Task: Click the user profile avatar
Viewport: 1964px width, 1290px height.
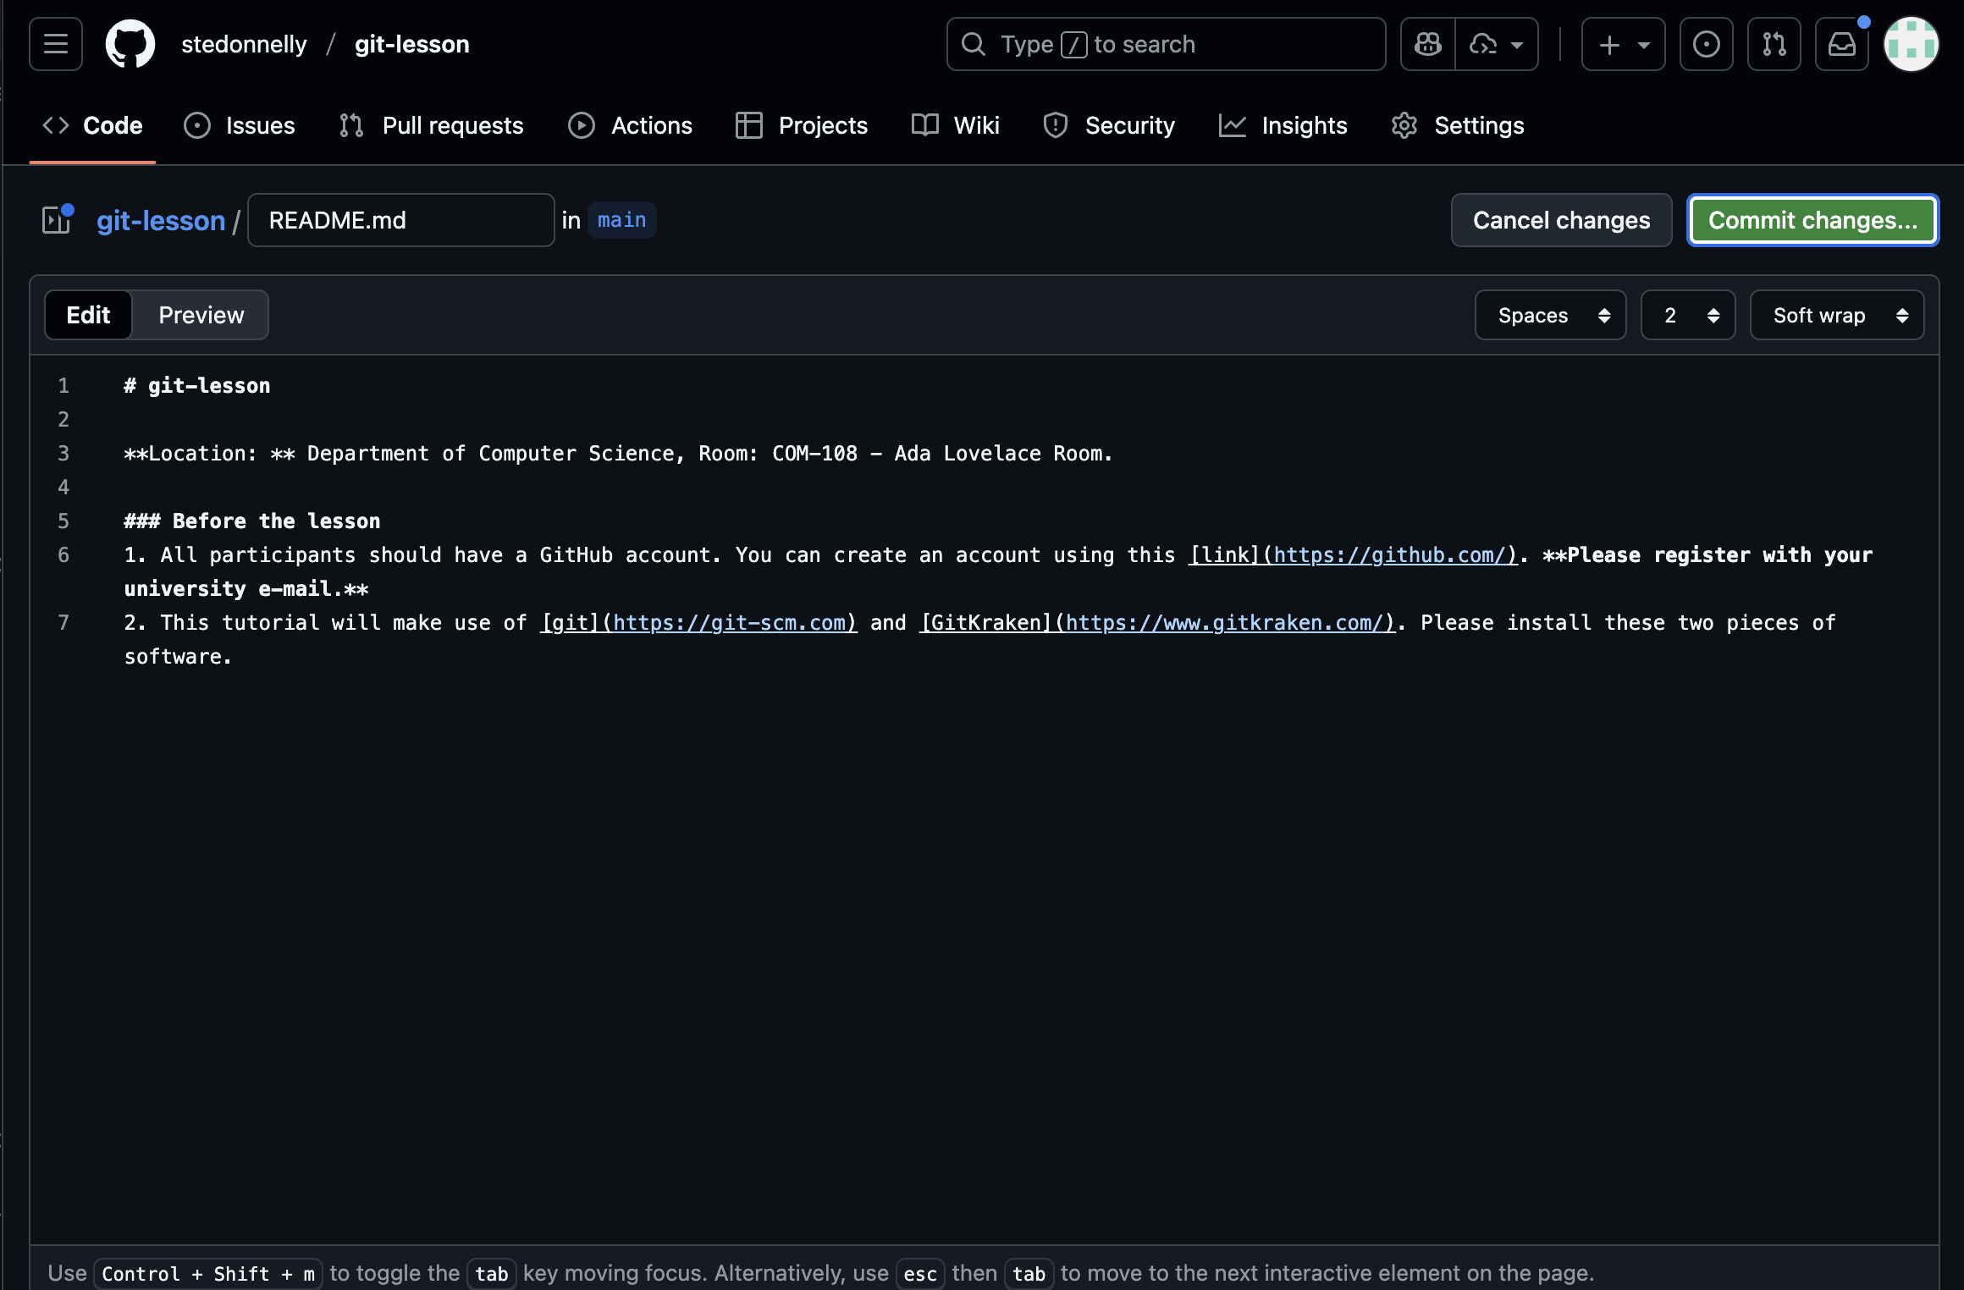Action: click(x=1911, y=44)
